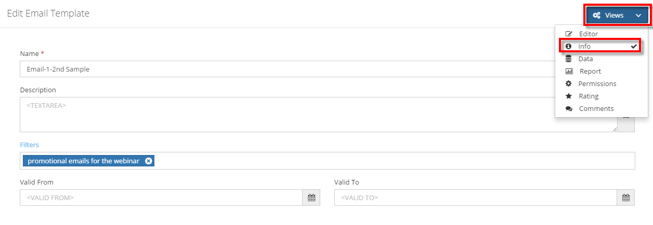Focus the Description textarea
This screenshot has width=653, height=225.
[x=312, y=114]
